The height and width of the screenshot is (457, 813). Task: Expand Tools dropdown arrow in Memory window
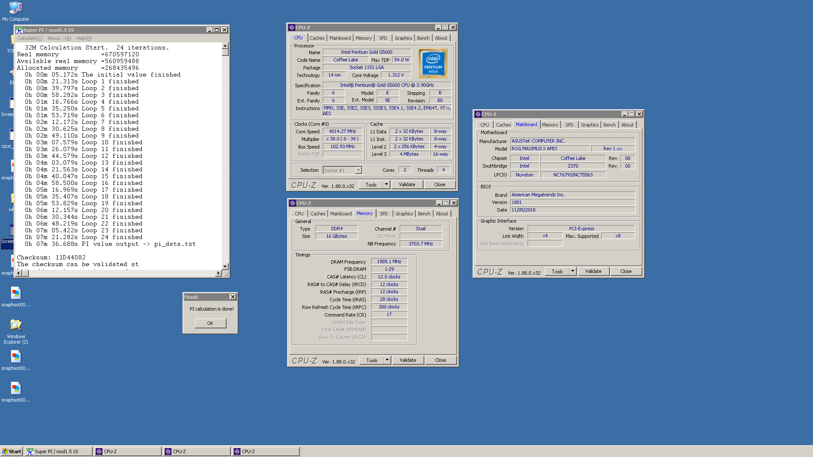tap(387, 360)
